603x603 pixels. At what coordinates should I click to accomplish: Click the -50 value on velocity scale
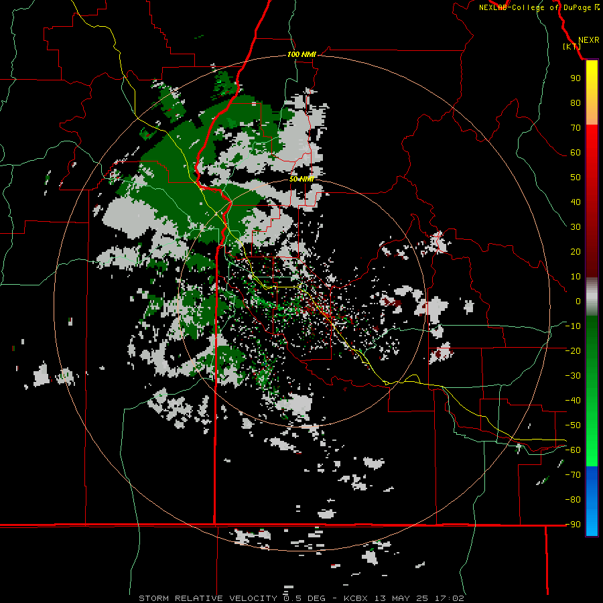pyautogui.click(x=573, y=425)
